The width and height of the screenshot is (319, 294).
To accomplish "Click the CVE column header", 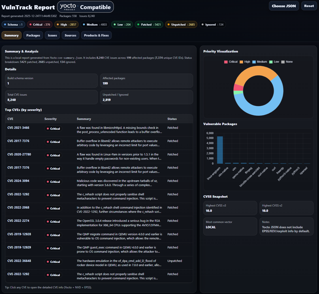I will [10, 119].
